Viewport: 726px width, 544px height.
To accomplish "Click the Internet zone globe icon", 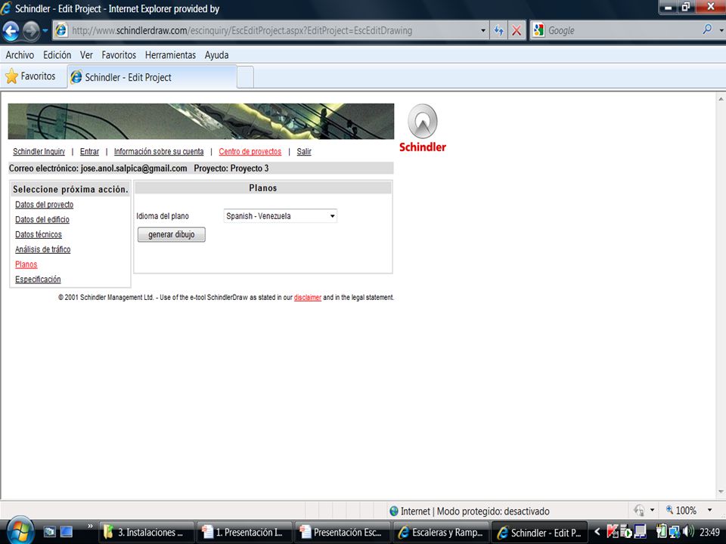I will tap(394, 512).
